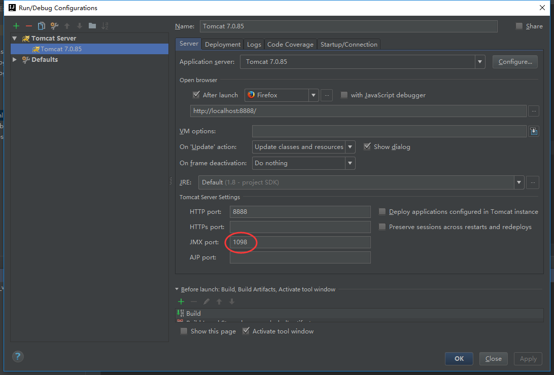Copy the selected configuration
The image size is (554, 375).
coord(41,26)
